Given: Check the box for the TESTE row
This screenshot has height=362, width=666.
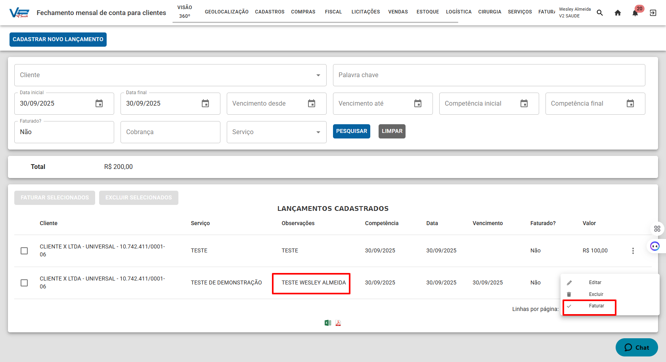Looking at the screenshot, I should pyautogui.click(x=24, y=251).
